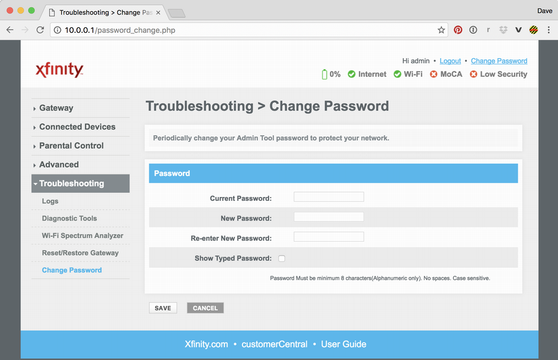This screenshot has height=360, width=558.
Task: Bookmark this page with the star icon
Action: pyautogui.click(x=441, y=30)
